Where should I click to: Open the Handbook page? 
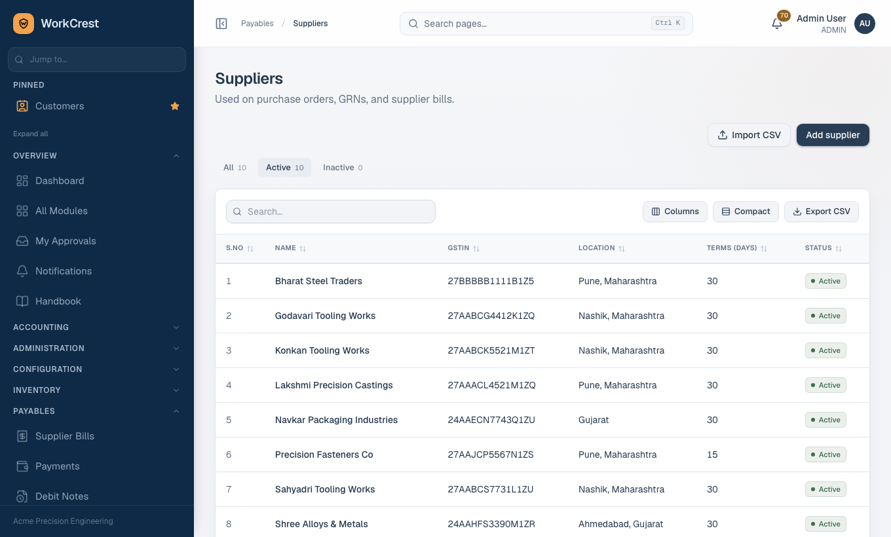97,301
